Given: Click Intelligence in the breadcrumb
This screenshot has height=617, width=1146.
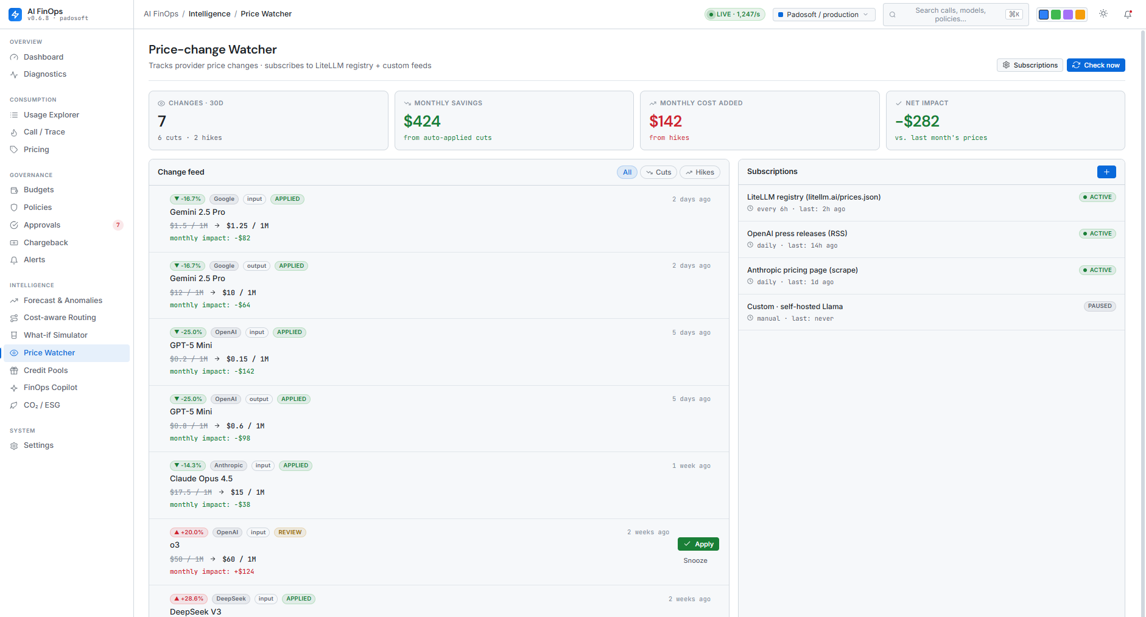Looking at the screenshot, I should tap(209, 14).
